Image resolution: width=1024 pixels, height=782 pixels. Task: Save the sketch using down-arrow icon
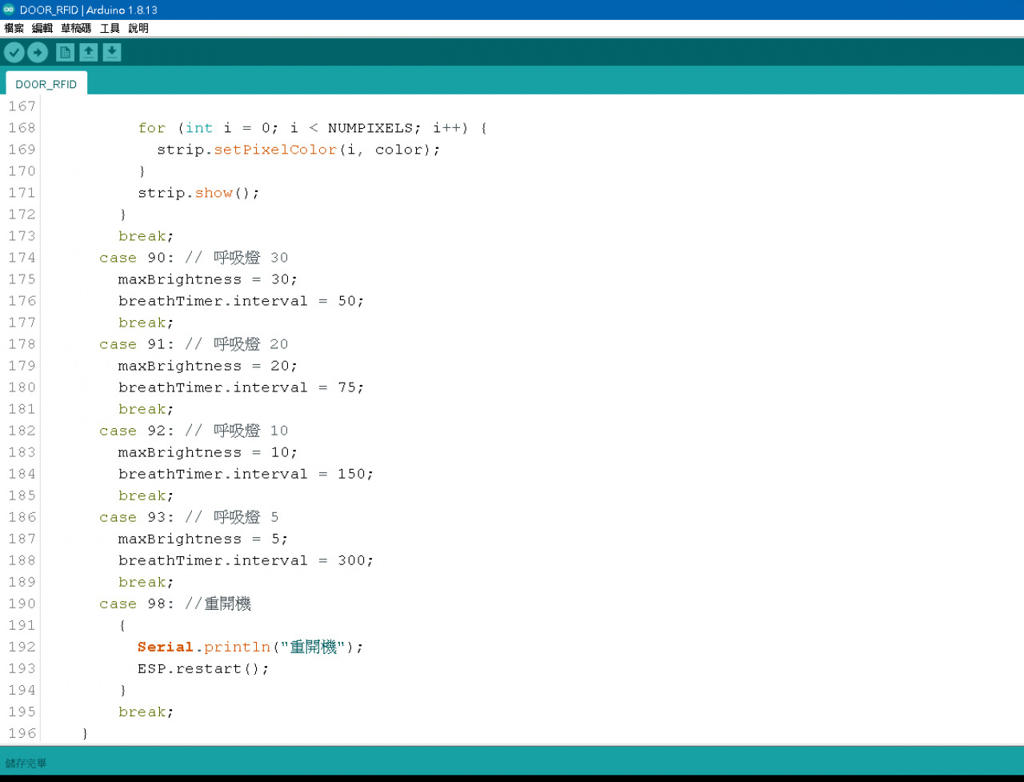(112, 53)
